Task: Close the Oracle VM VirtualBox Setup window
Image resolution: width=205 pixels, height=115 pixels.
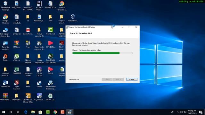Action: pyautogui.click(x=136, y=27)
